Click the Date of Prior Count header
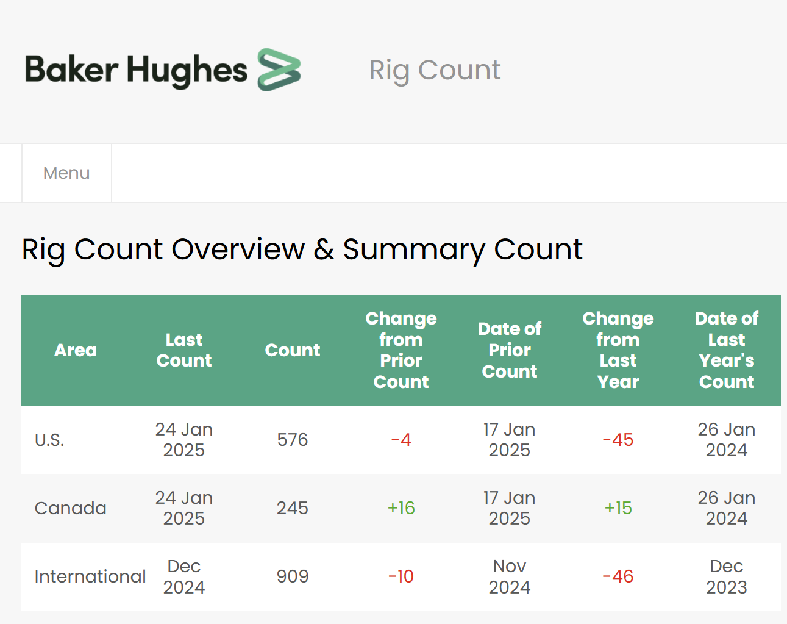 coord(510,350)
